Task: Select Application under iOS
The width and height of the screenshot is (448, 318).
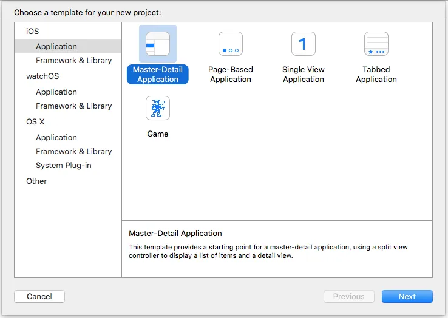Action: pos(56,47)
